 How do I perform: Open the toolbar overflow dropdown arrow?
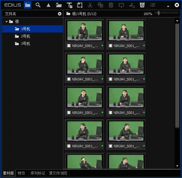coord(168,6)
